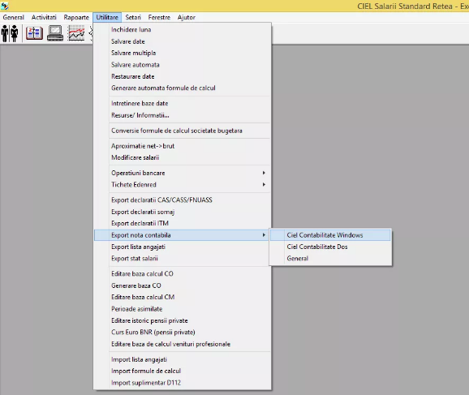
Task: Open the Rapoarte menu
Action: tap(76, 17)
